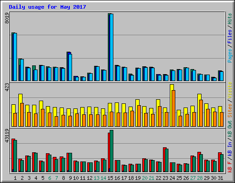Click the 423 visits axis label
This screenshot has width=235, height=183.
pos(7,87)
